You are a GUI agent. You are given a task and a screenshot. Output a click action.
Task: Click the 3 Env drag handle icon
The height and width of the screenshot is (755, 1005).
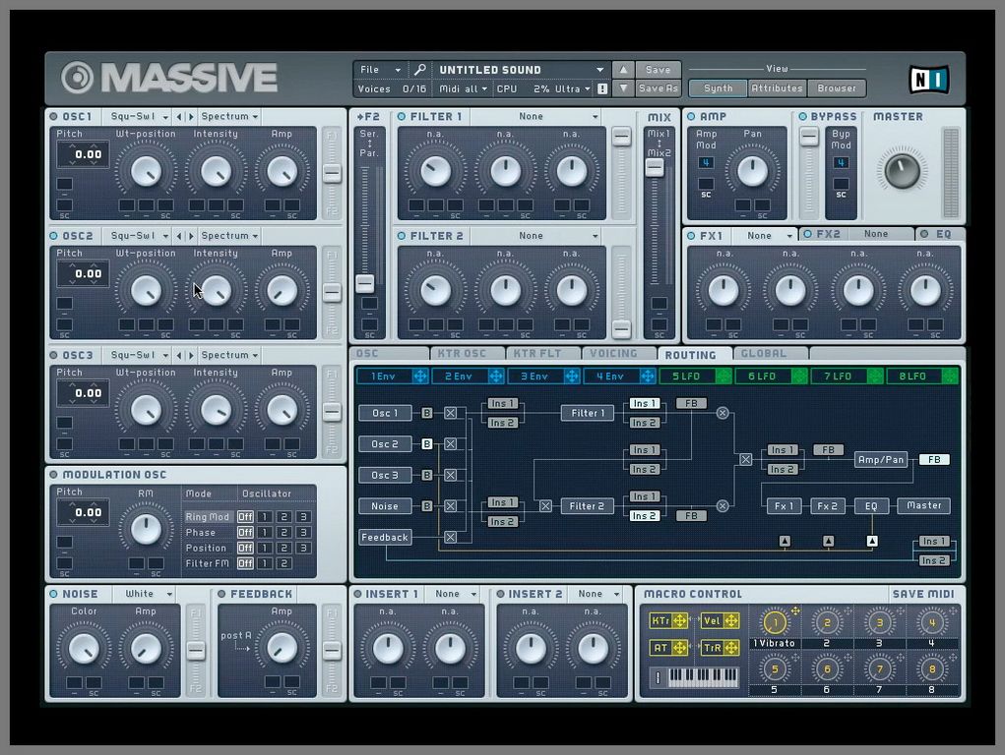click(x=572, y=376)
